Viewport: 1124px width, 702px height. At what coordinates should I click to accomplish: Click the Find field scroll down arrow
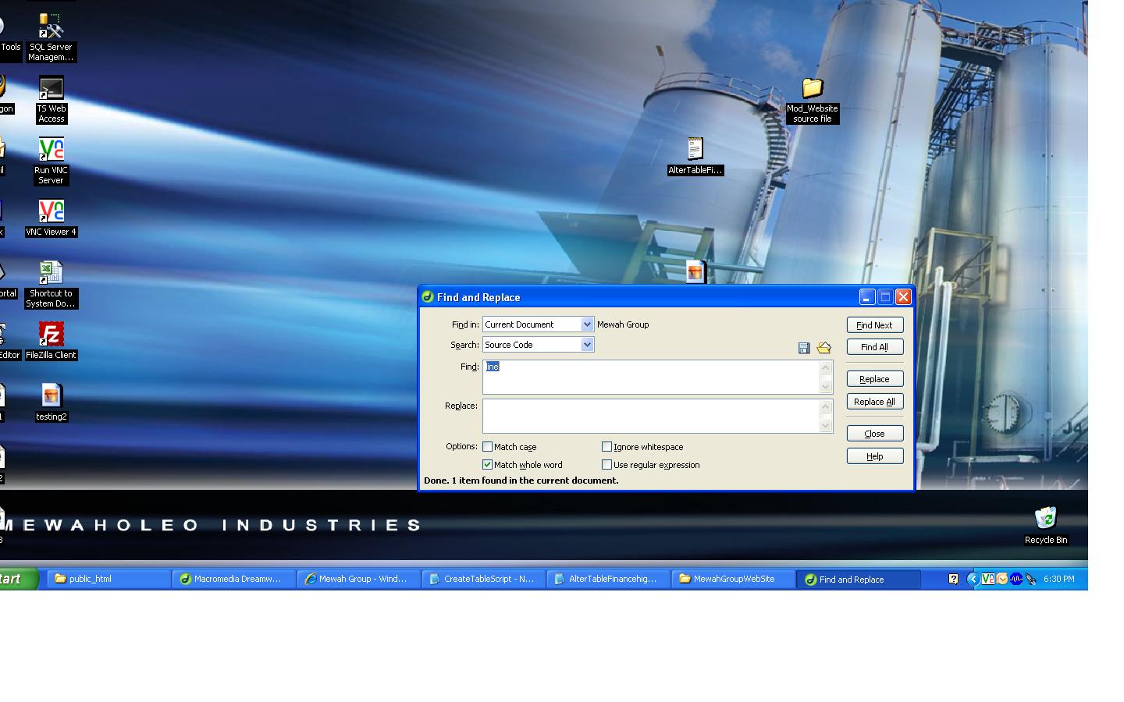[825, 387]
